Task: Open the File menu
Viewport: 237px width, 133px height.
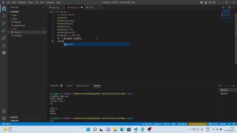Action: [8, 3]
